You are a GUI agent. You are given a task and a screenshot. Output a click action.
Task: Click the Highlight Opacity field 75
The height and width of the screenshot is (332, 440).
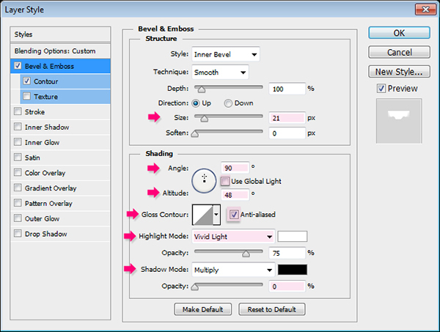[287, 253]
